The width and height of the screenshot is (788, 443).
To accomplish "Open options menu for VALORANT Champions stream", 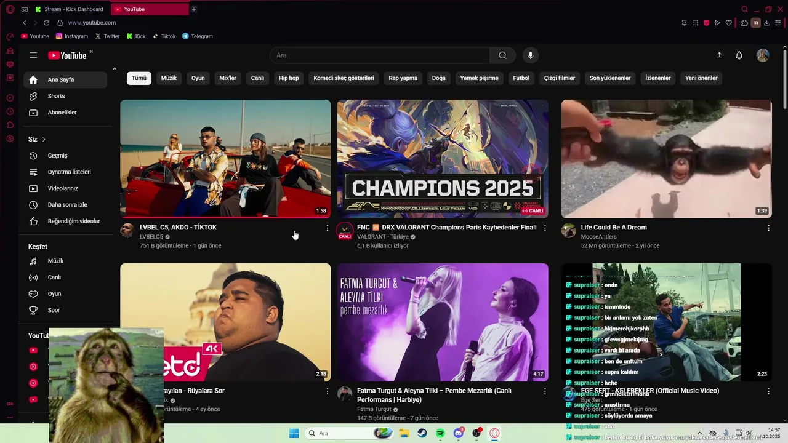I will (x=545, y=228).
